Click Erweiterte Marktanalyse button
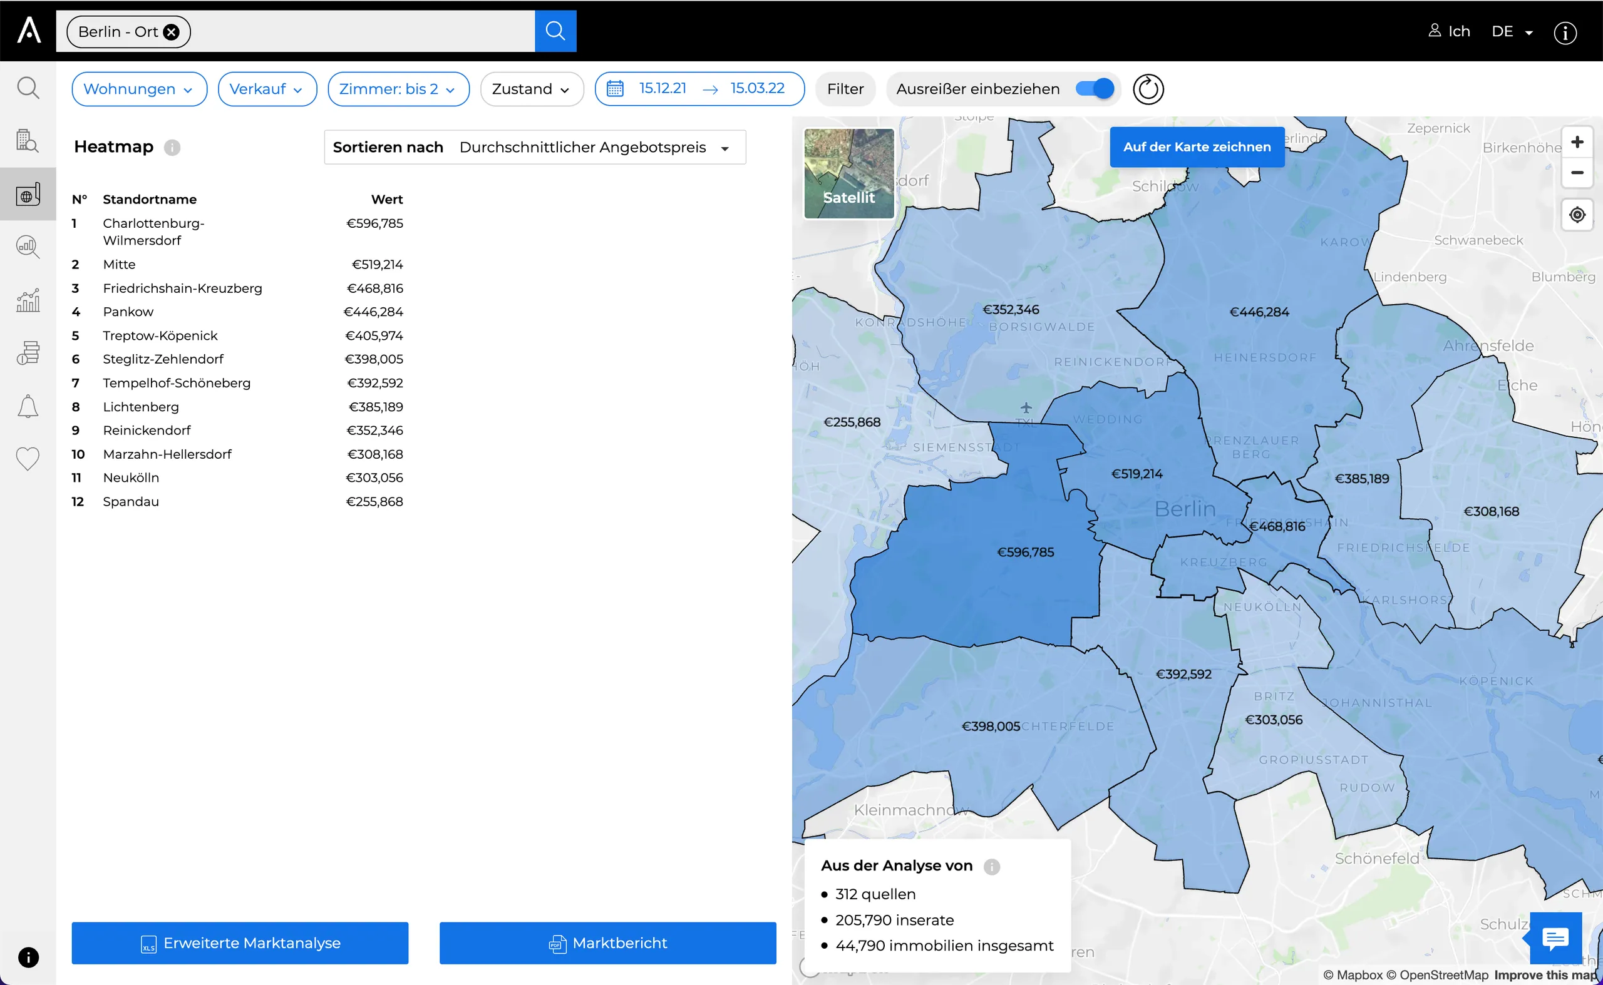1603x985 pixels. click(x=240, y=942)
